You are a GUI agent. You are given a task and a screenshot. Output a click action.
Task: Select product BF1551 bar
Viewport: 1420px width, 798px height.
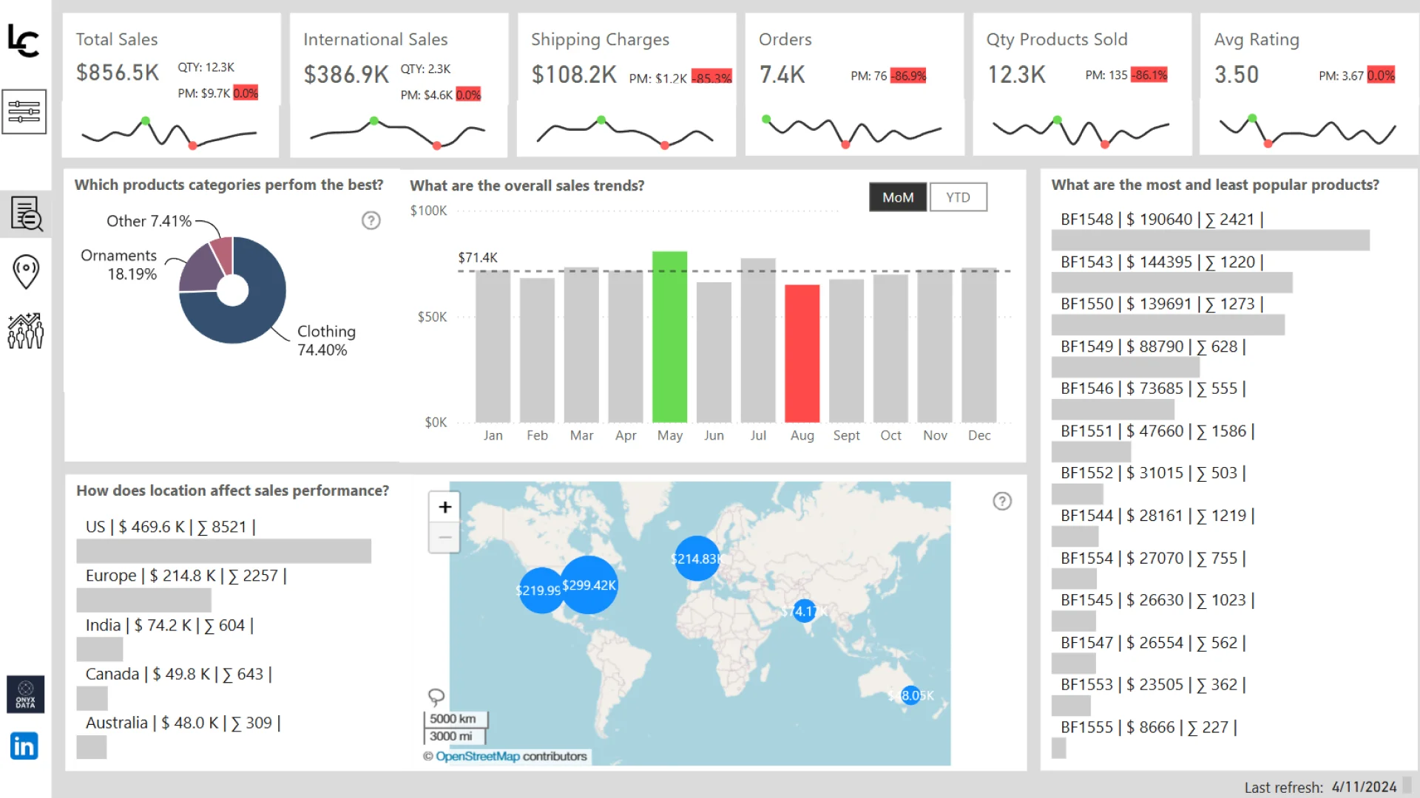coord(1091,451)
